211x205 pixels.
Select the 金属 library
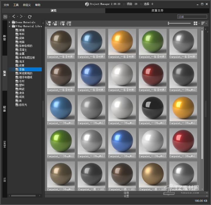click(20, 54)
